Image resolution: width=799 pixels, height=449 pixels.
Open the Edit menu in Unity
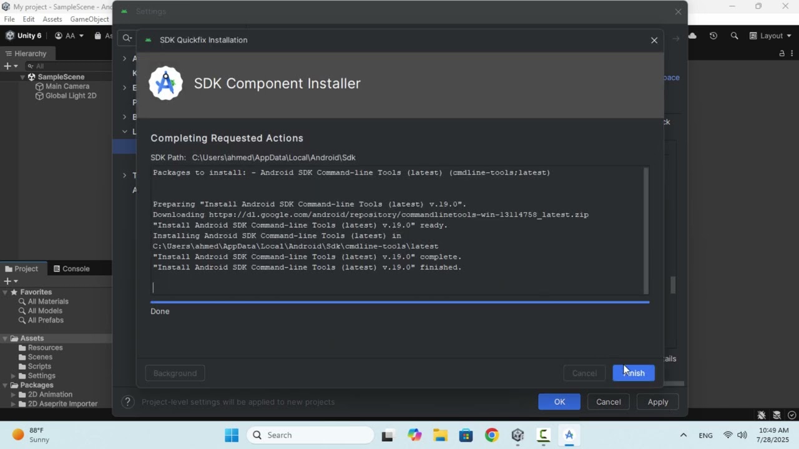29,19
